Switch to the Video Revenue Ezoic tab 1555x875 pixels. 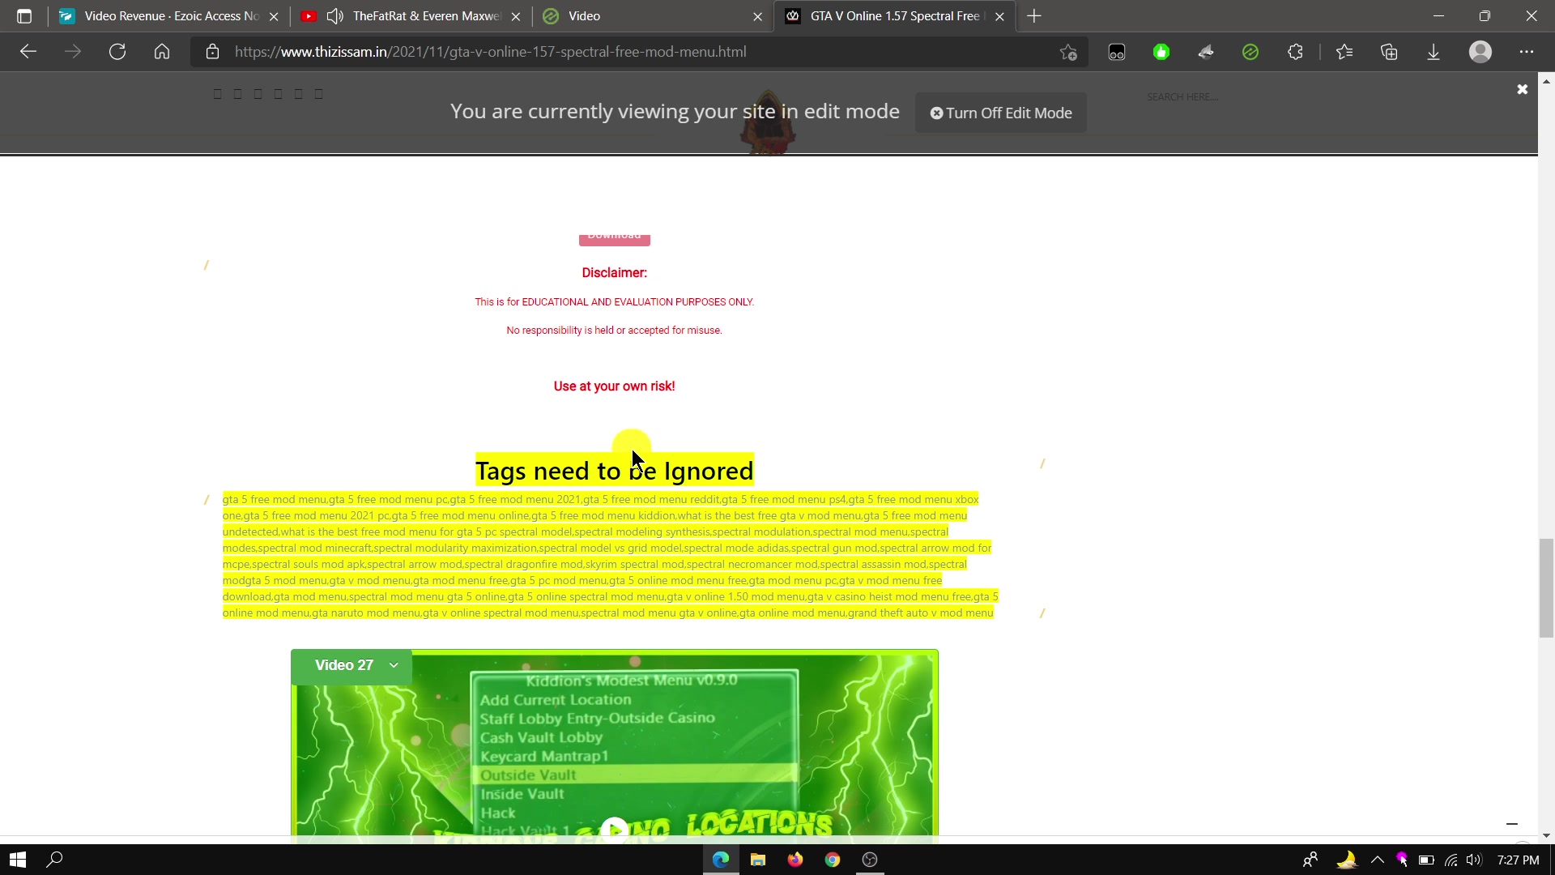(x=170, y=16)
